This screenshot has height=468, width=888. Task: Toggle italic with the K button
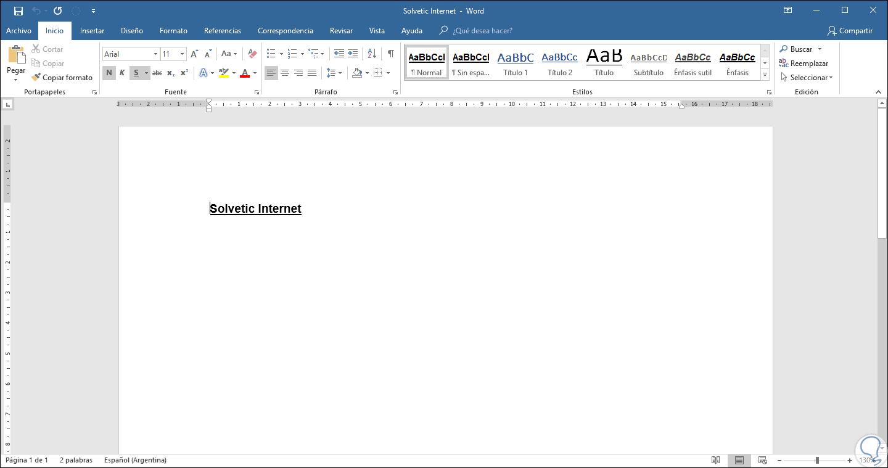(x=122, y=73)
